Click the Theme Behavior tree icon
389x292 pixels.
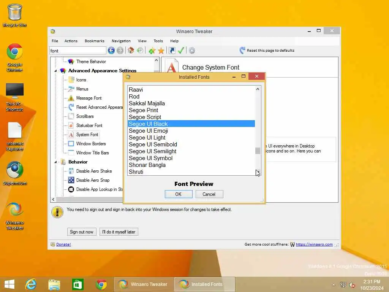(x=71, y=62)
